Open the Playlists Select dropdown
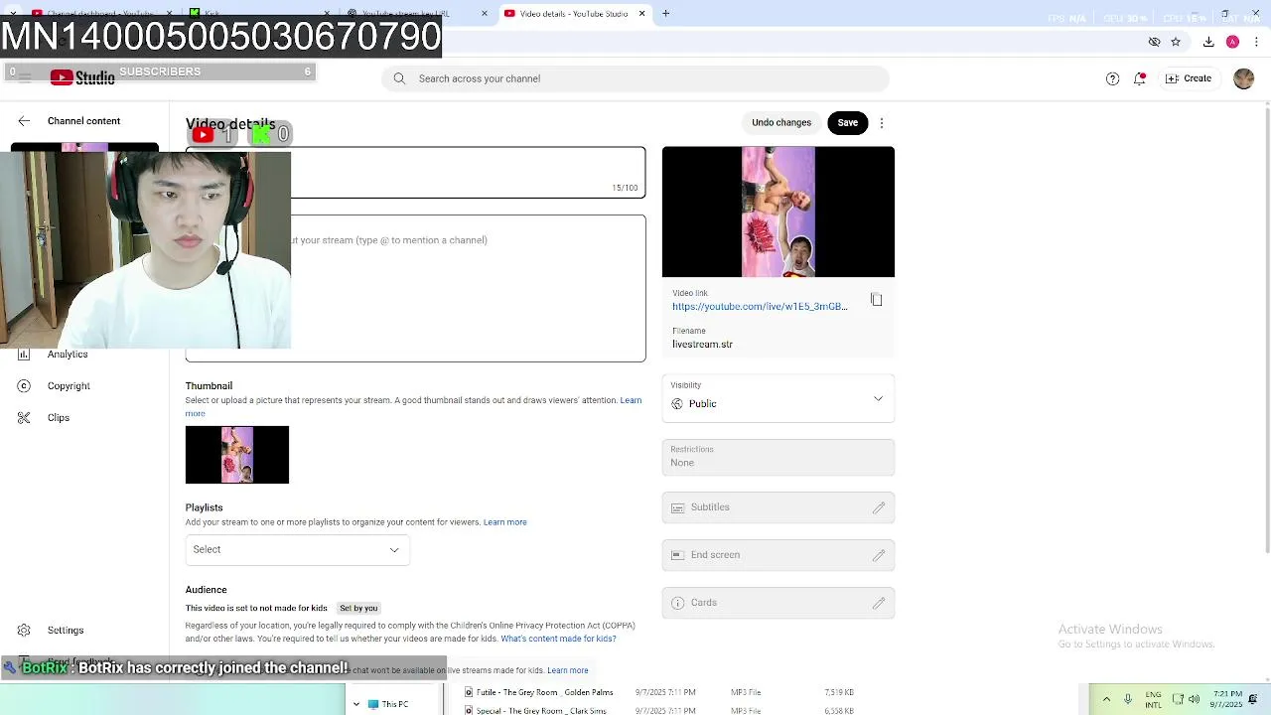The width and height of the screenshot is (1271, 715). pyautogui.click(x=298, y=549)
